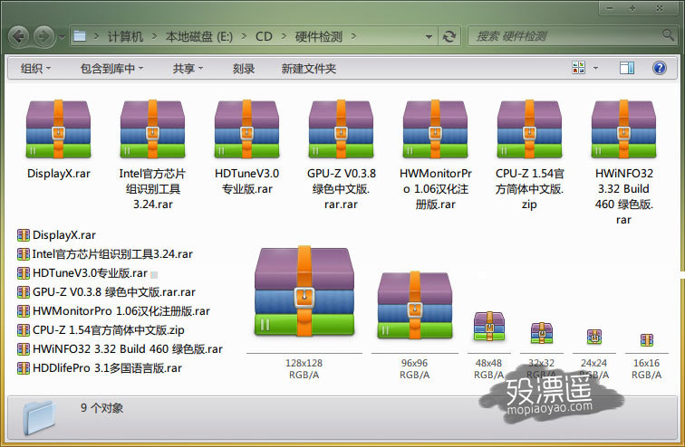This screenshot has width=685, height=447.
Task: Select 计算机 in the address breadcrumb
Action: coord(125,36)
